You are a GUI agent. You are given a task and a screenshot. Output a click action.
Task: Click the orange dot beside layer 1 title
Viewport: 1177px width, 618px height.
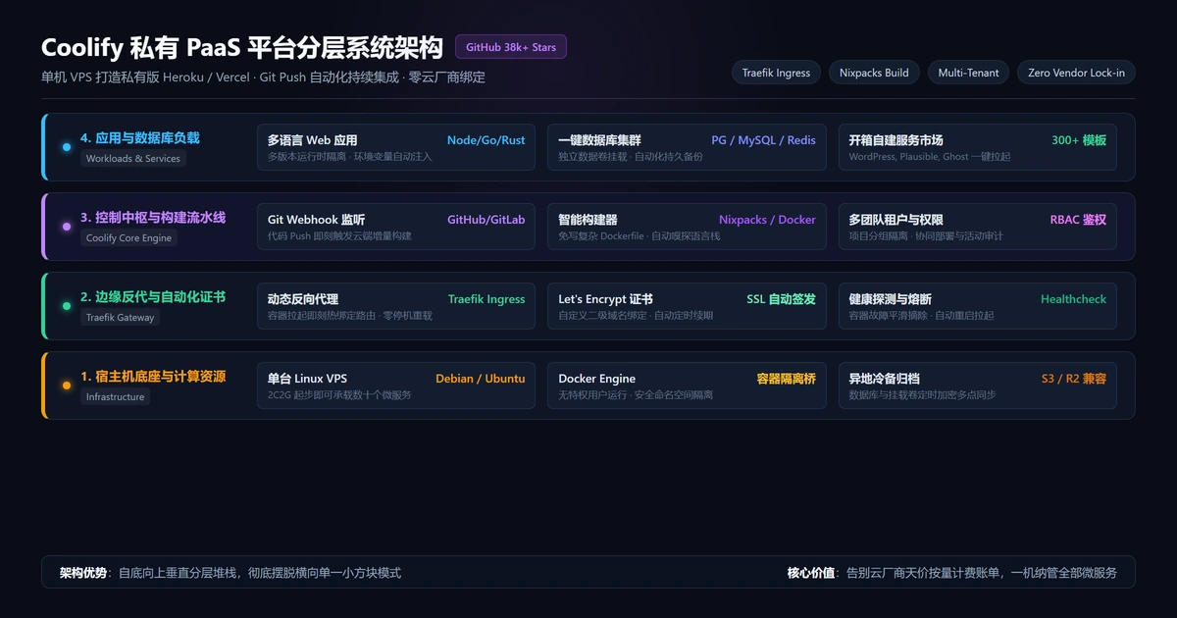point(66,386)
